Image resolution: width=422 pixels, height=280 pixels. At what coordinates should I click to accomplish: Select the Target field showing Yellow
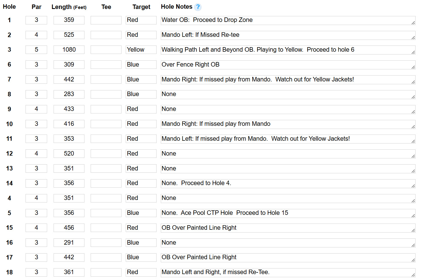coord(141,50)
